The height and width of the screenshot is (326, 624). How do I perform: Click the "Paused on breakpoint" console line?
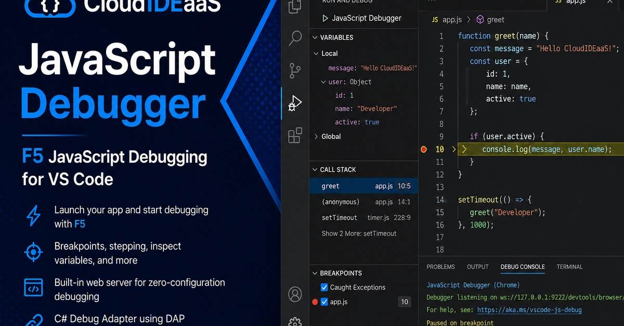click(x=461, y=322)
